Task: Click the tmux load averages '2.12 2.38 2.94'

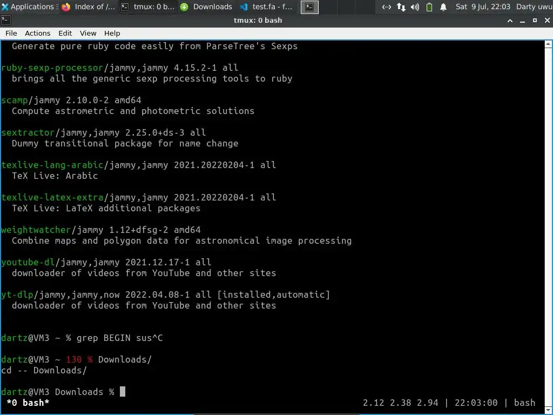Action: point(401,403)
